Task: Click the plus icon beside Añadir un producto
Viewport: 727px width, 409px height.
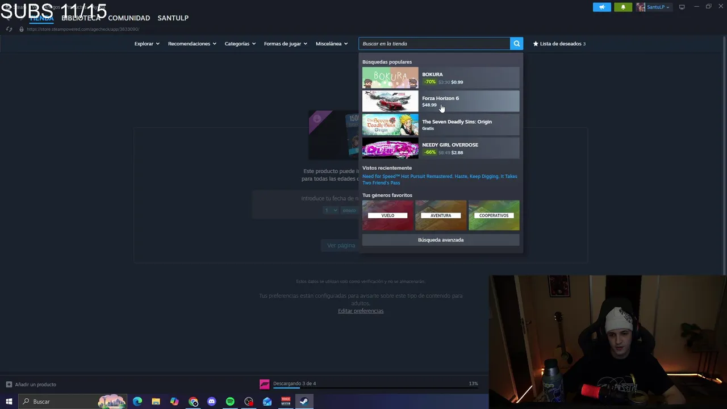Action: (9, 385)
